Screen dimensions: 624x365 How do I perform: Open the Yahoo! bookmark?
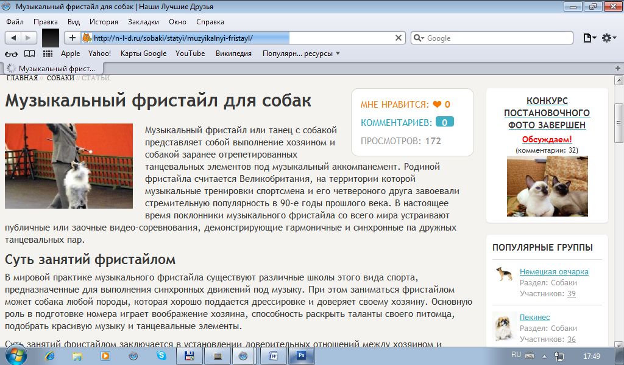coord(99,54)
